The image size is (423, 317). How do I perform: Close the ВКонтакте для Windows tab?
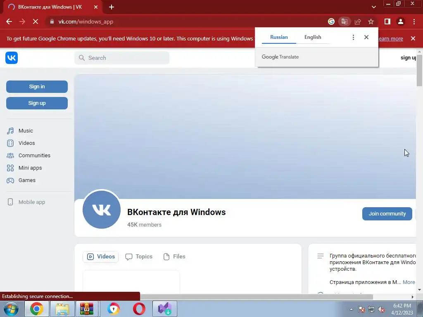tap(96, 7)
